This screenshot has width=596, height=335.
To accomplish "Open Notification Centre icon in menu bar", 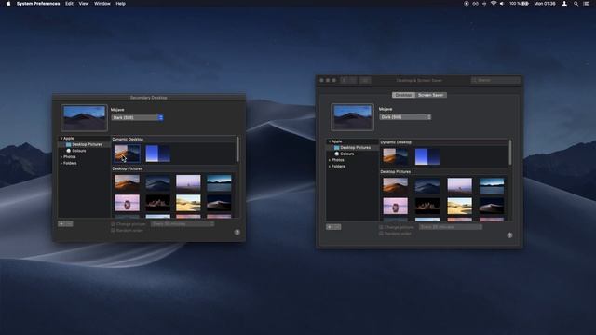I will (x=586, y=4).
